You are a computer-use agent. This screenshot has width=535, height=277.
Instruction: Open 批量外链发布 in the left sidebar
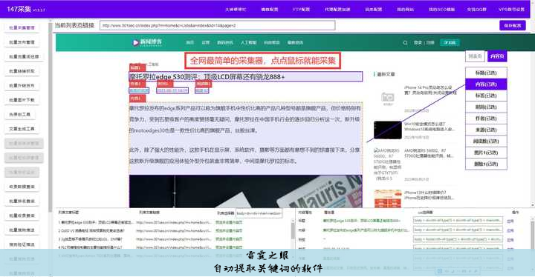(22, 86)
